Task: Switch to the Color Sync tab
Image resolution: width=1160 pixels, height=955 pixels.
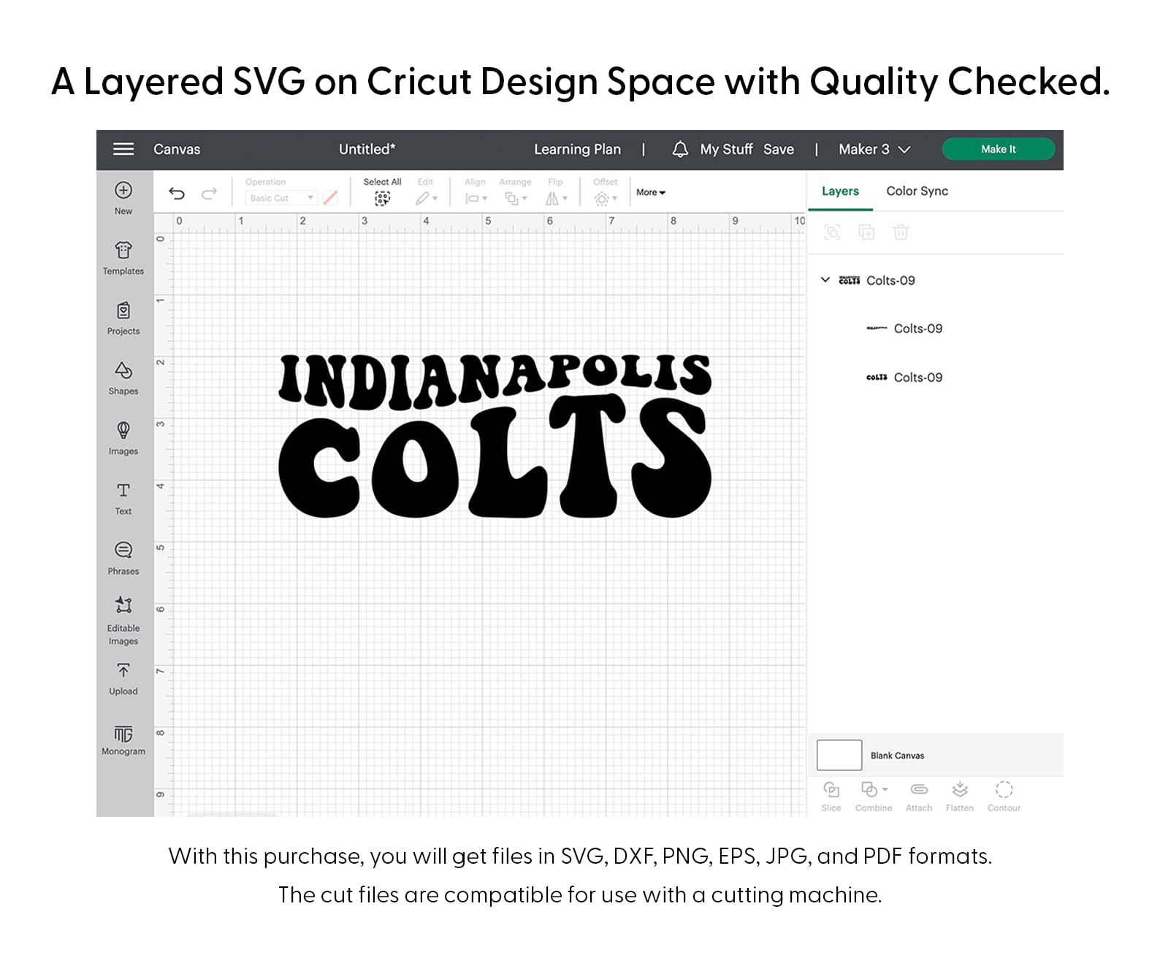Action: [x=917, y=191]
